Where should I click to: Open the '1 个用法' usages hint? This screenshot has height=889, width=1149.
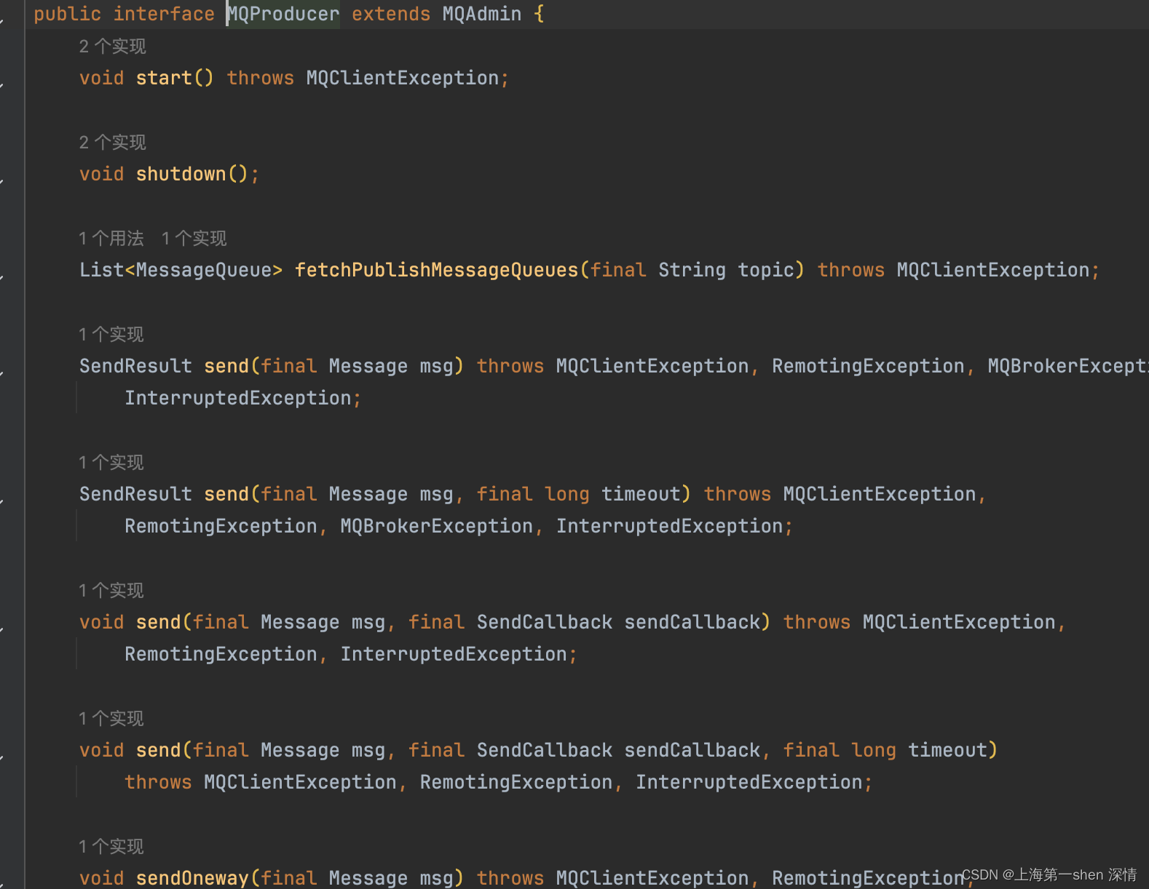click(111, 239)
